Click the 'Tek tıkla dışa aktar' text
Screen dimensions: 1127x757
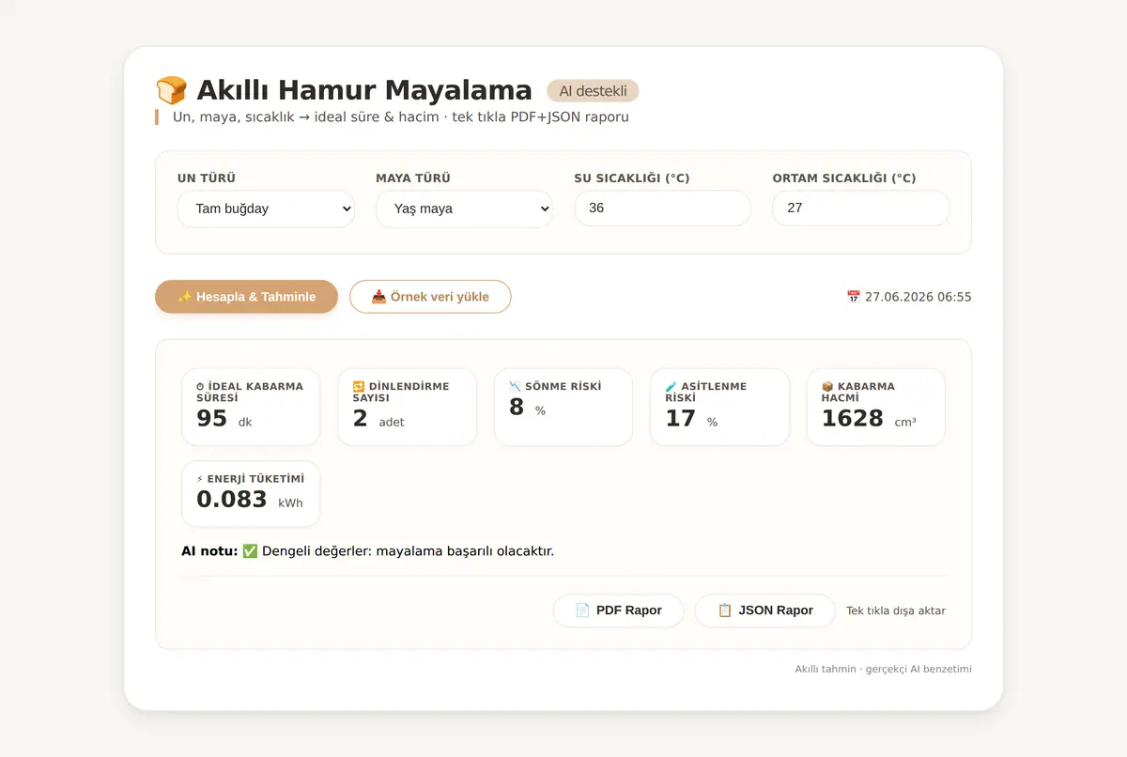[x=896, y=610]
